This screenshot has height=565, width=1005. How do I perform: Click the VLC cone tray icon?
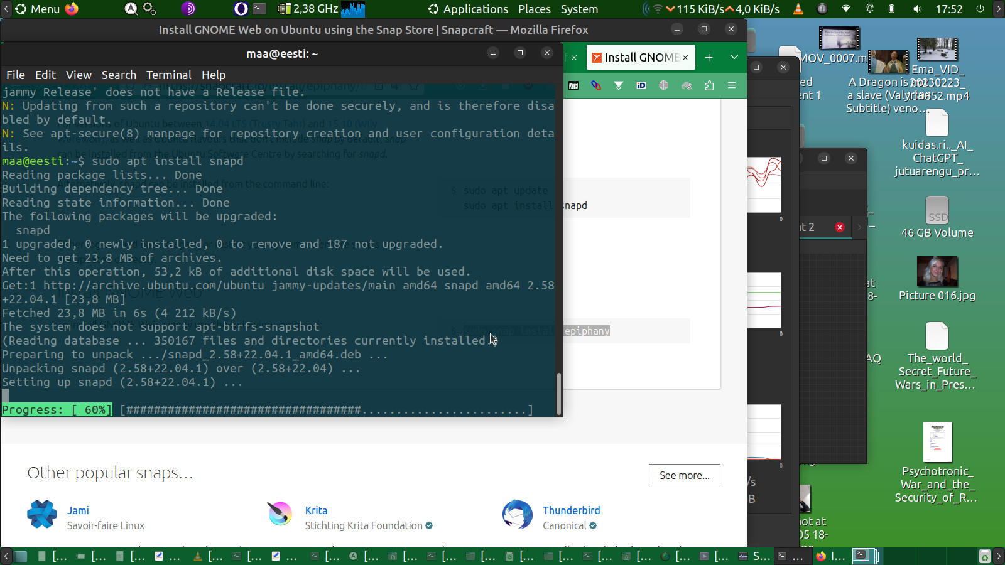pyautogui.click(x=798, y=9)
